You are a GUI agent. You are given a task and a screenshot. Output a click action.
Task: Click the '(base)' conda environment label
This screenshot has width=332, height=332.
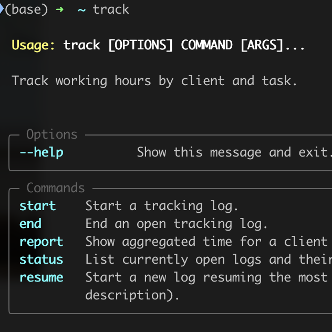(26, 10)
